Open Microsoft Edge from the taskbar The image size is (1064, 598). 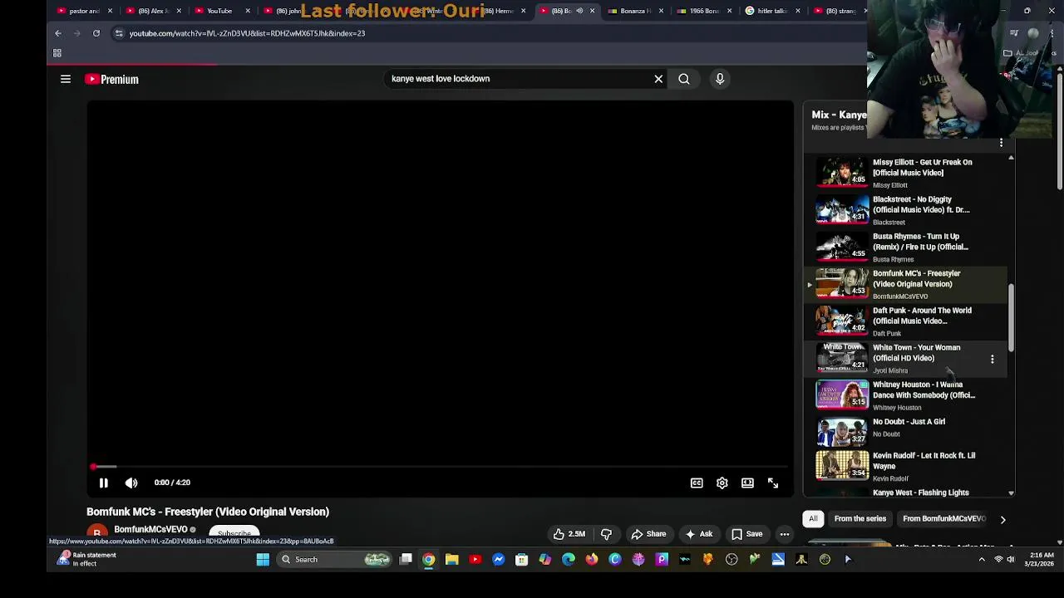pos(569,560)
